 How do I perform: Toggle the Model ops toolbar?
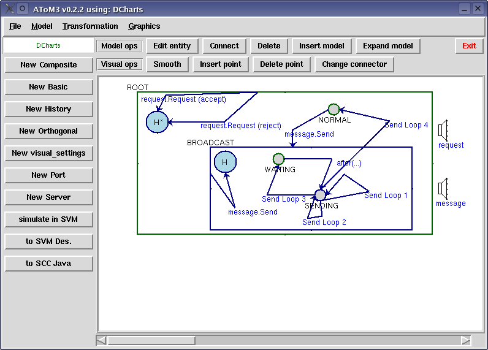coord(119,46)
